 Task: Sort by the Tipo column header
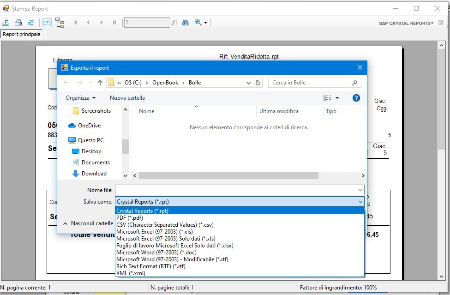tap(331, 111)
